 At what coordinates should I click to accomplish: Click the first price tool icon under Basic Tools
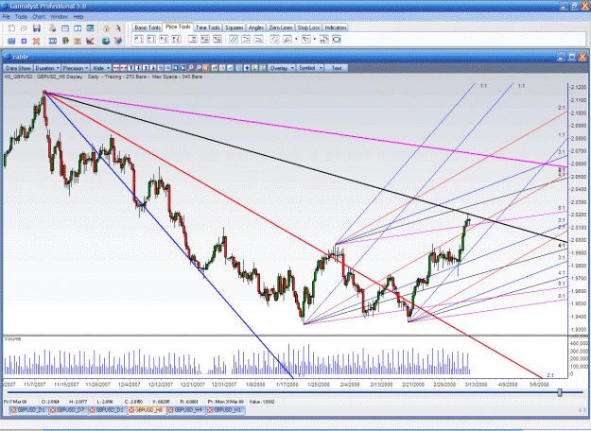139,39
